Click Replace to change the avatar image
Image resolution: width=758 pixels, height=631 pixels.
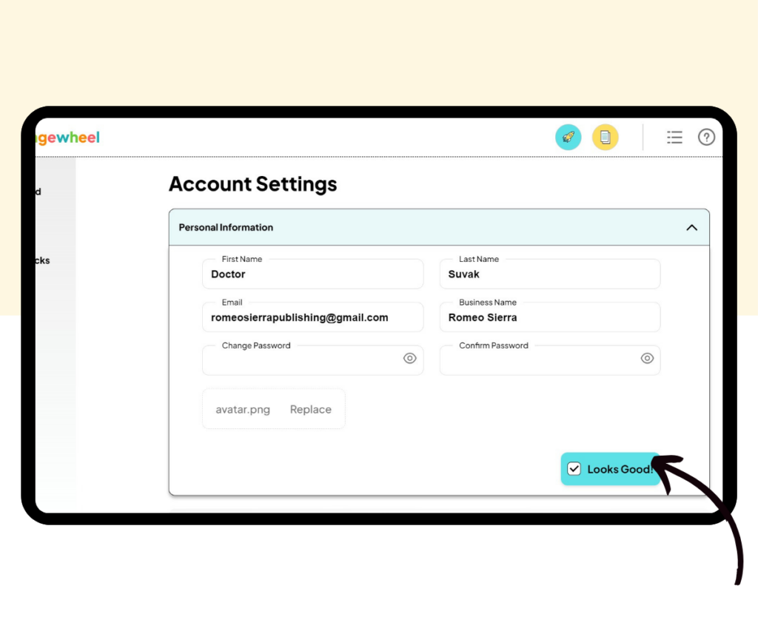(x=310, y=409)
